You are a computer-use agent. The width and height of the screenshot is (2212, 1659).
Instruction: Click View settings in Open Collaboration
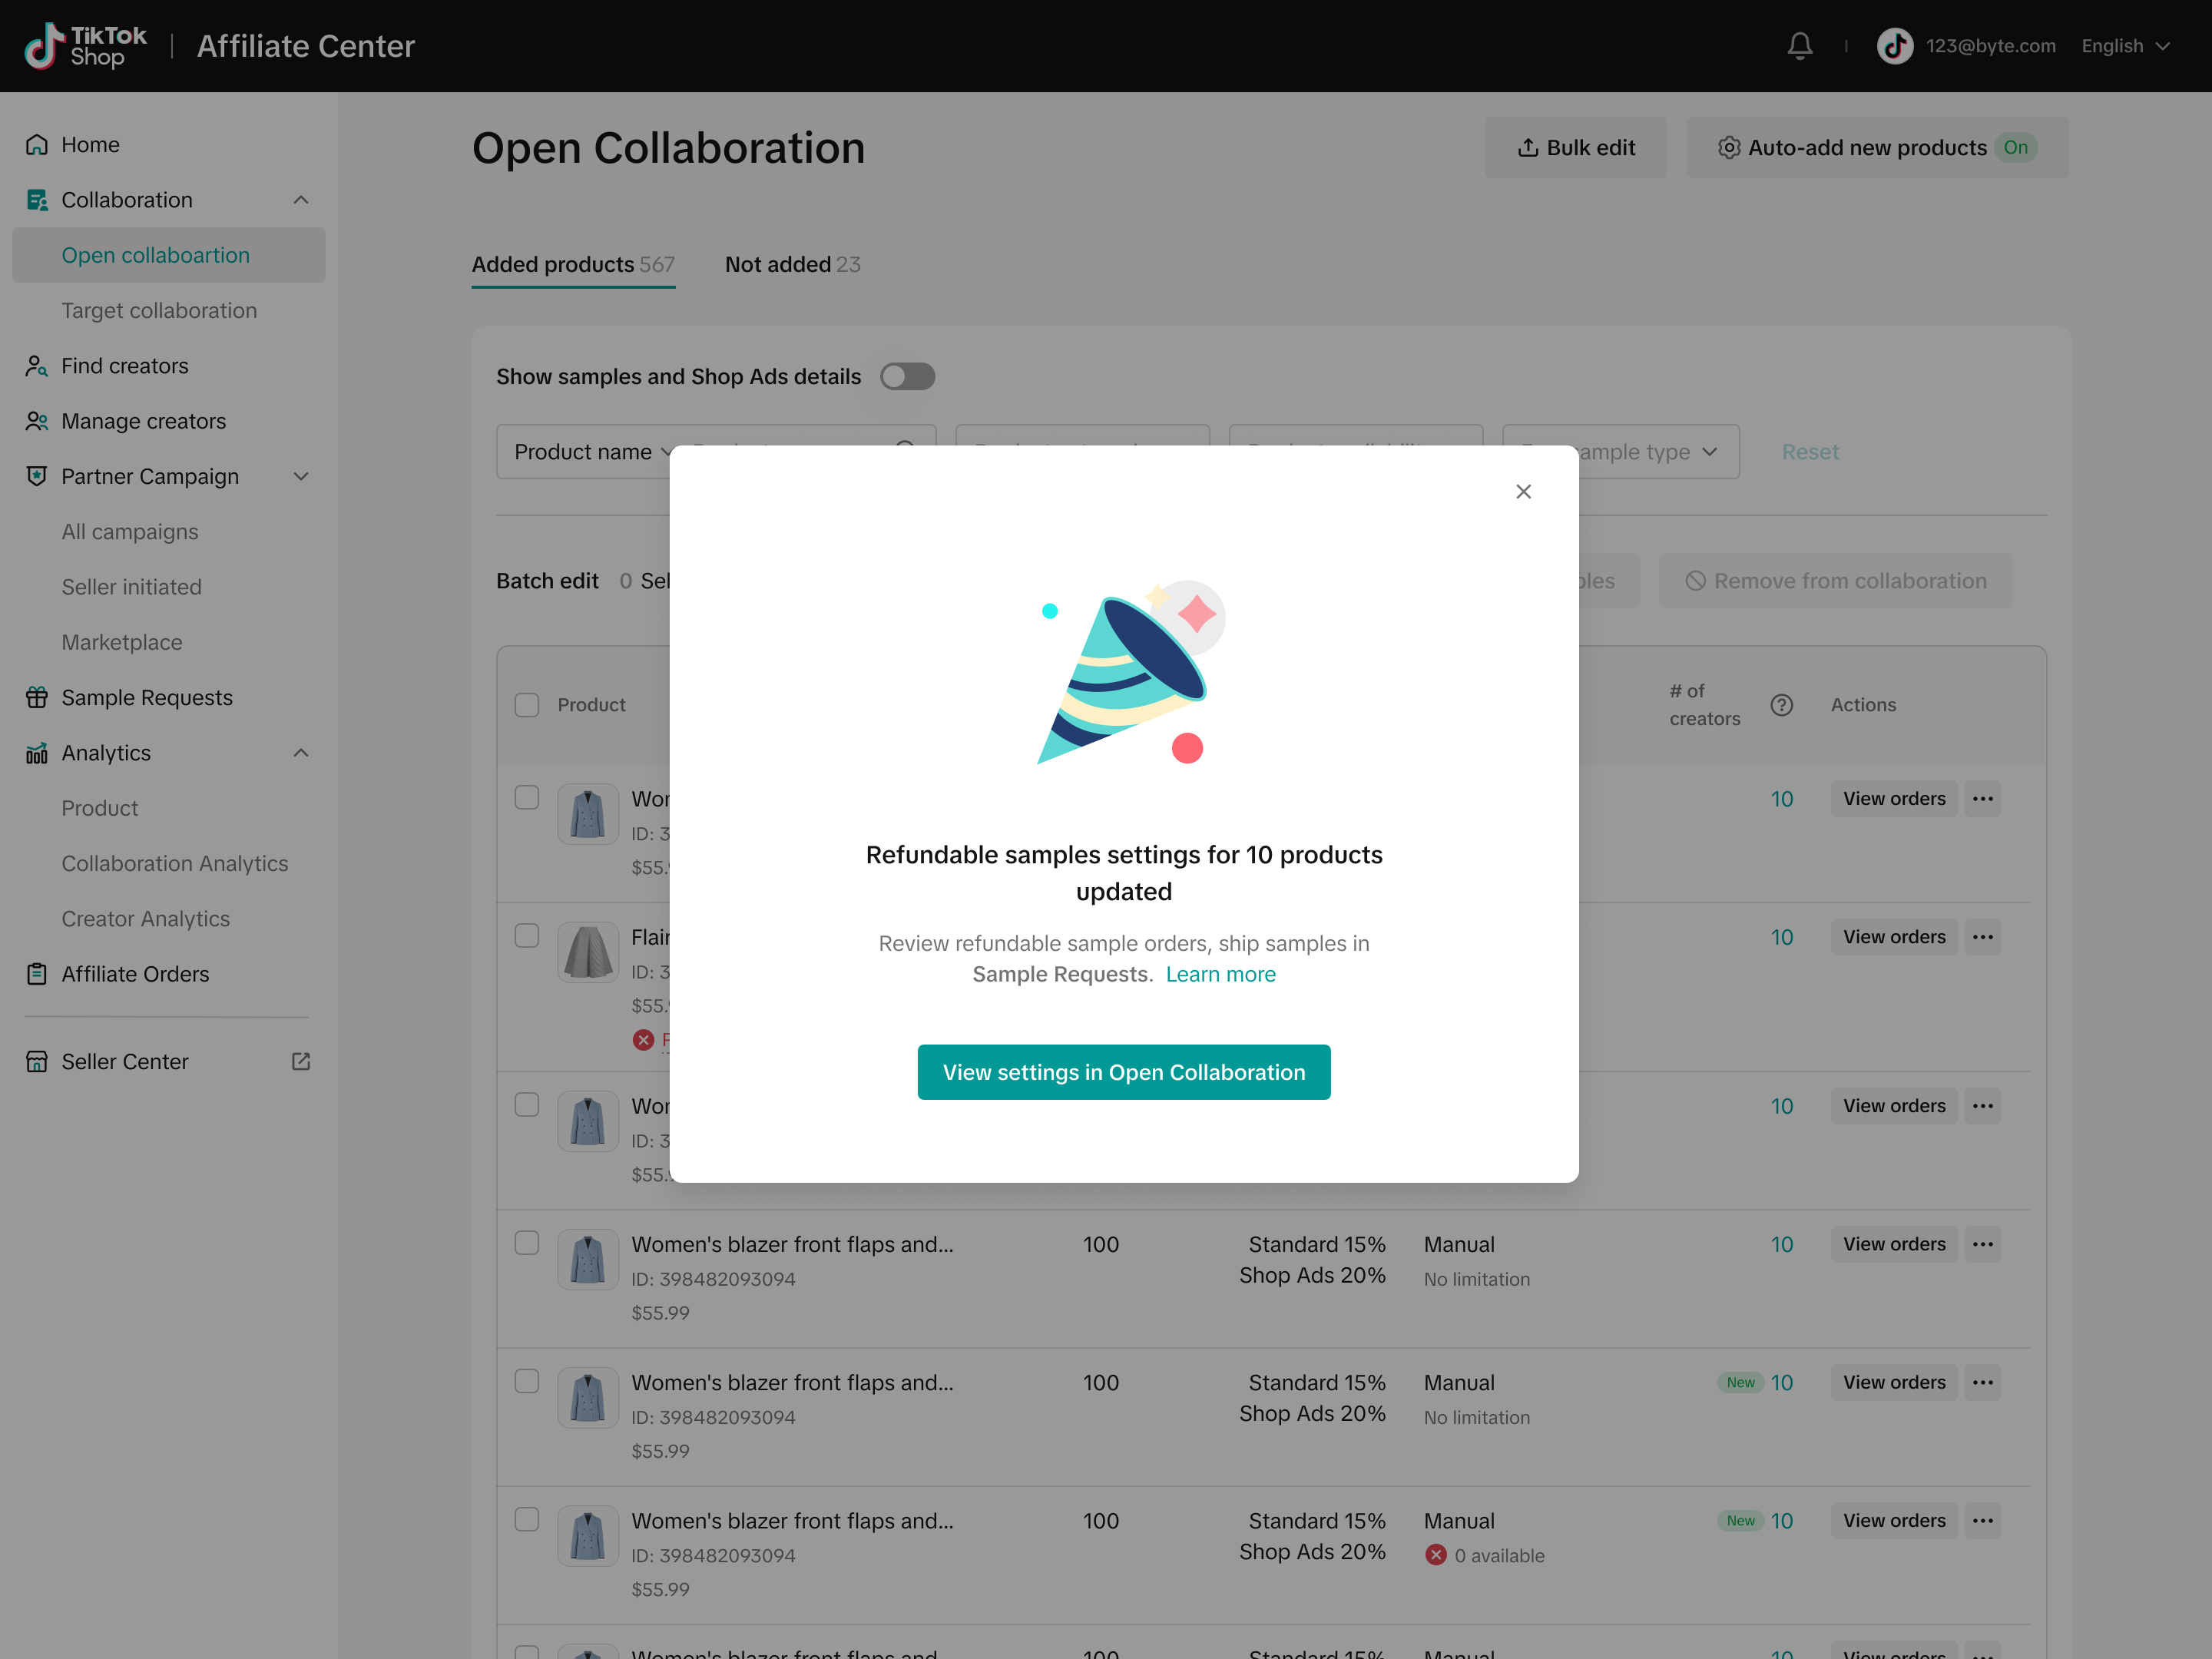point(1123,1072)
